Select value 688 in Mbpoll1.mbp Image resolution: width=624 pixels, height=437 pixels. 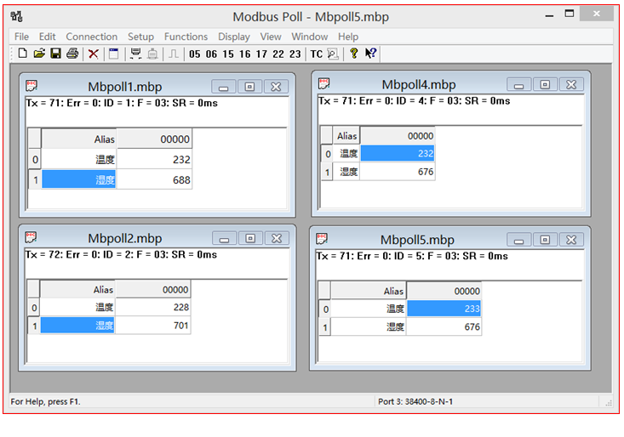pos(154,180)
